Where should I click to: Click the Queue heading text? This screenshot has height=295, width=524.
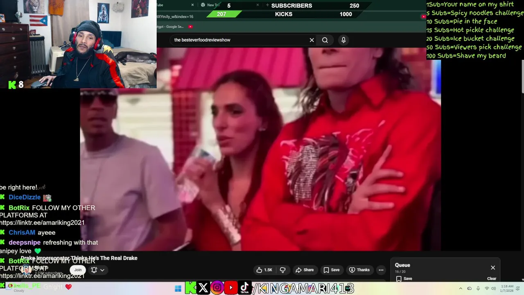[402, 265]
